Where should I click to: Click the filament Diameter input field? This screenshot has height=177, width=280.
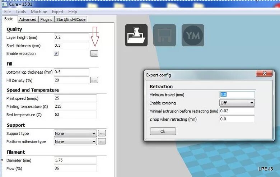75,160
